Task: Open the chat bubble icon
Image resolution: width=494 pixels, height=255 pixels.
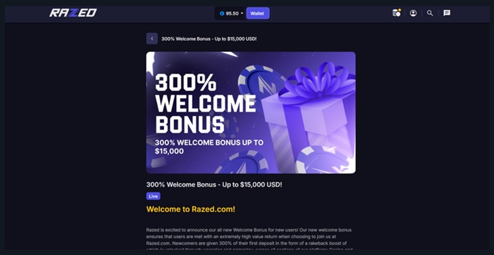Action: coord(447,13)
